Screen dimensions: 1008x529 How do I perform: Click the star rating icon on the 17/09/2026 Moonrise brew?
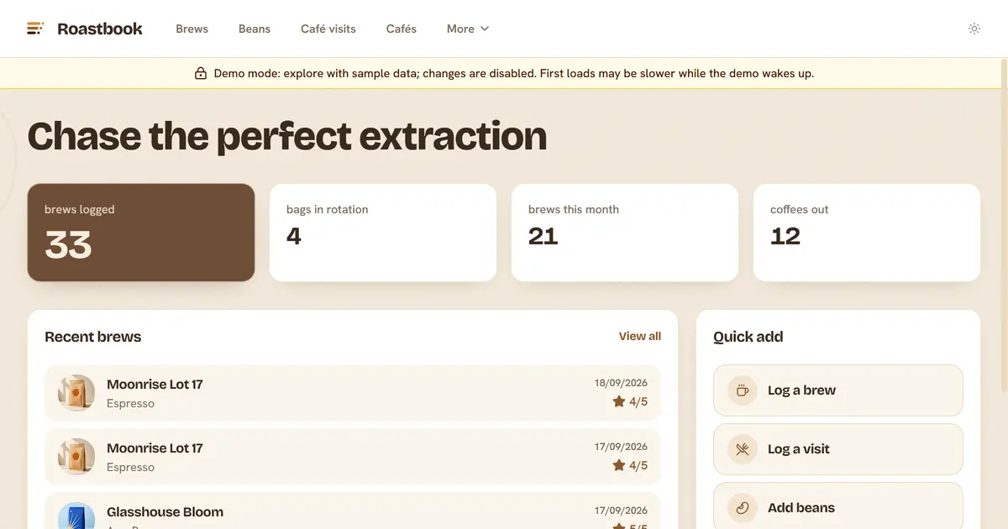(619, 465)
